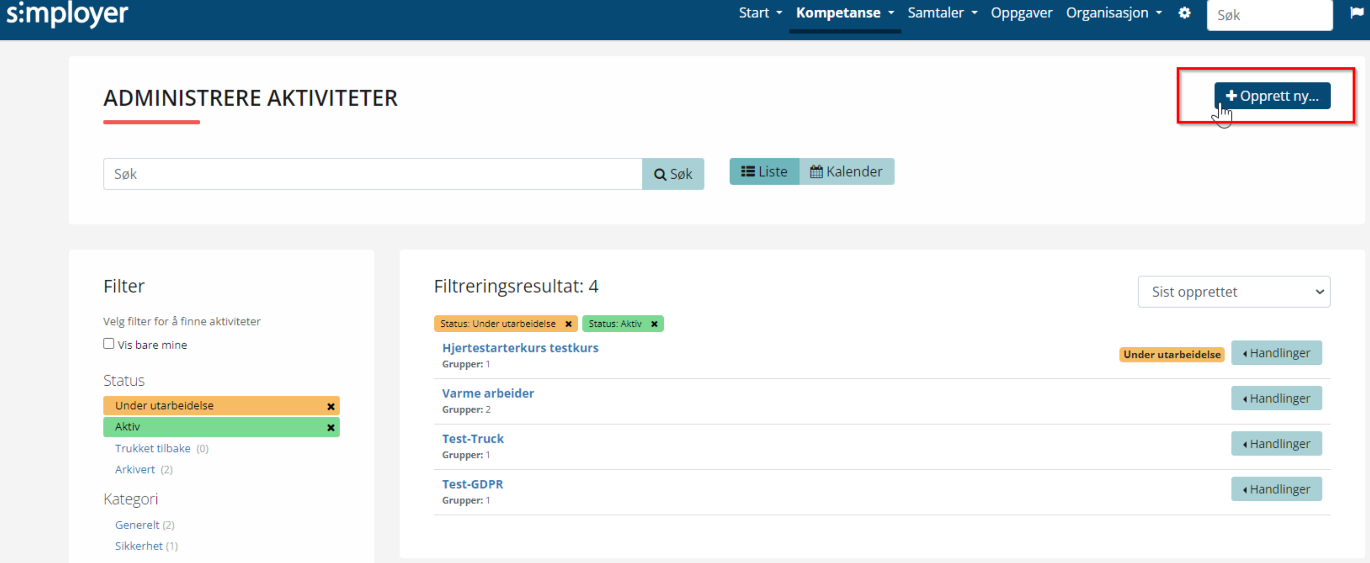Filter by Arkivert status
Image resolution: width=1370 pixels, height=563 pixels.
135,470
